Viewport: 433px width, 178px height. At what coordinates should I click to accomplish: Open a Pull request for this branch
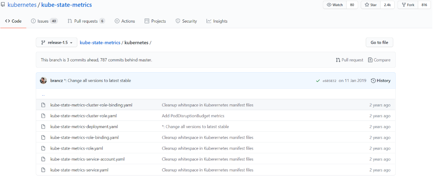349,60
